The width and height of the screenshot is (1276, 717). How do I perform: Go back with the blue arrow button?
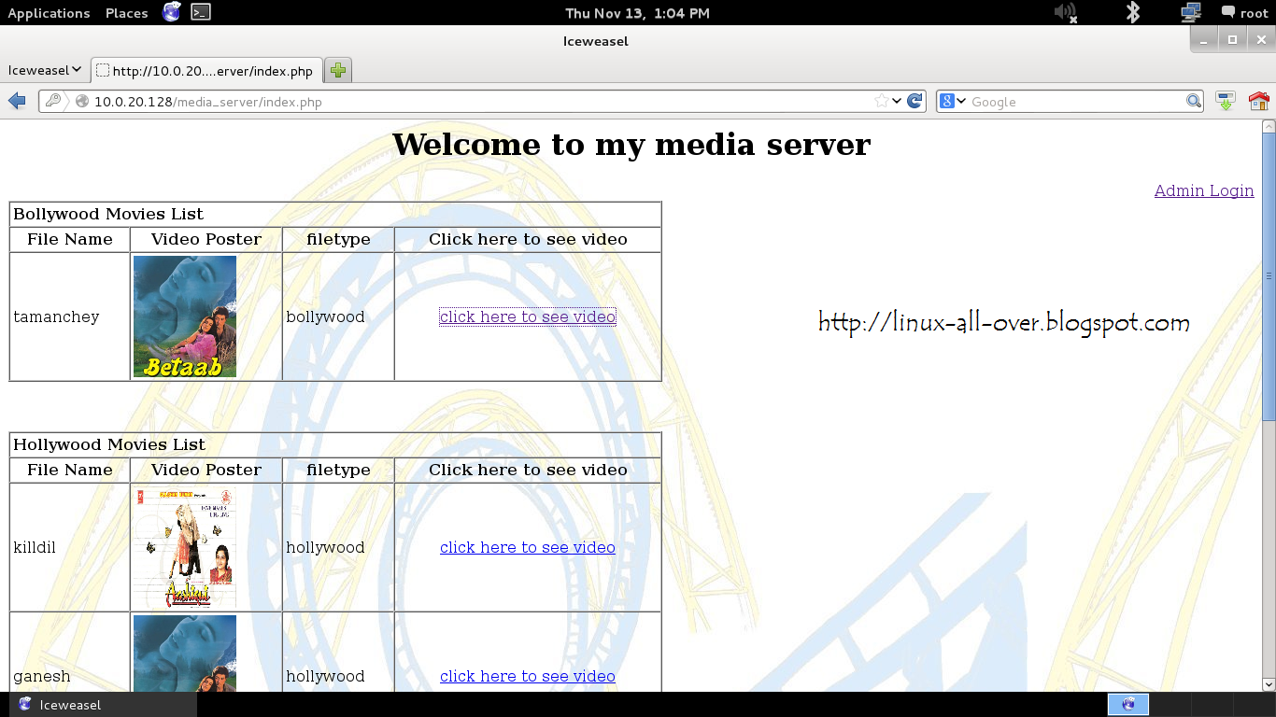coord(16,101)
